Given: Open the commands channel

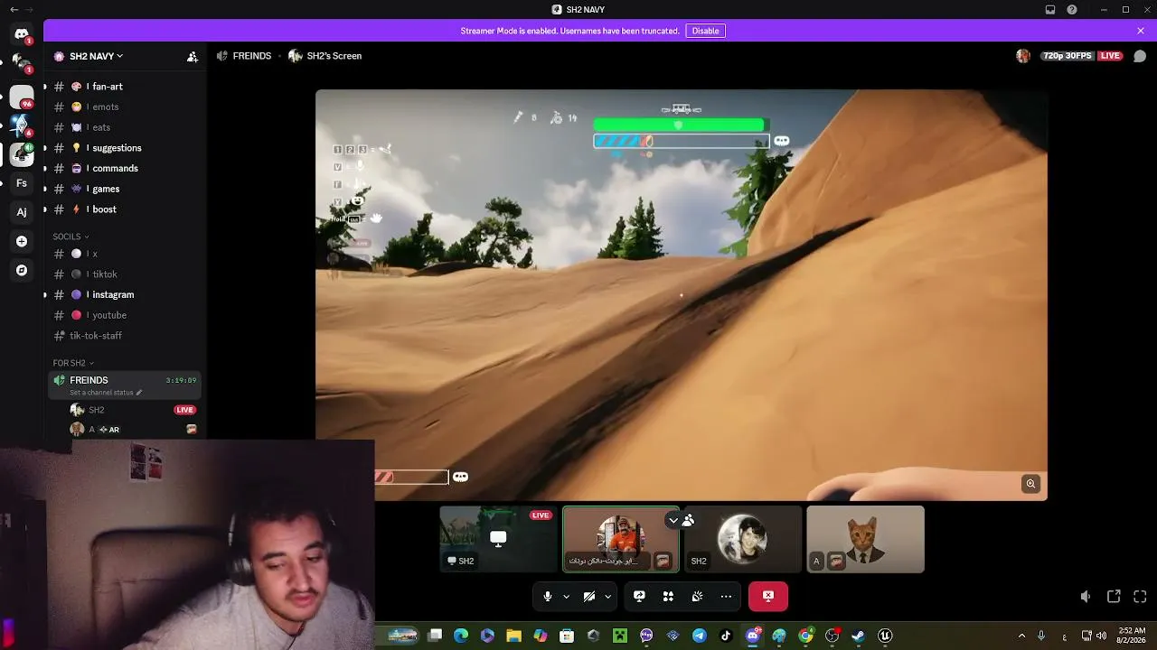Looking at the screenshot, I should point(125,168).
